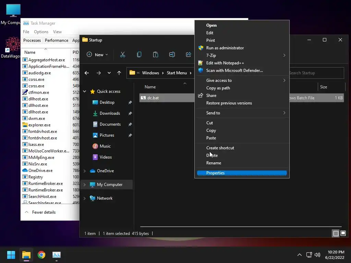Screen dimensions: 351x263
Task: Select Create shortcut
Action: (242, 148)
